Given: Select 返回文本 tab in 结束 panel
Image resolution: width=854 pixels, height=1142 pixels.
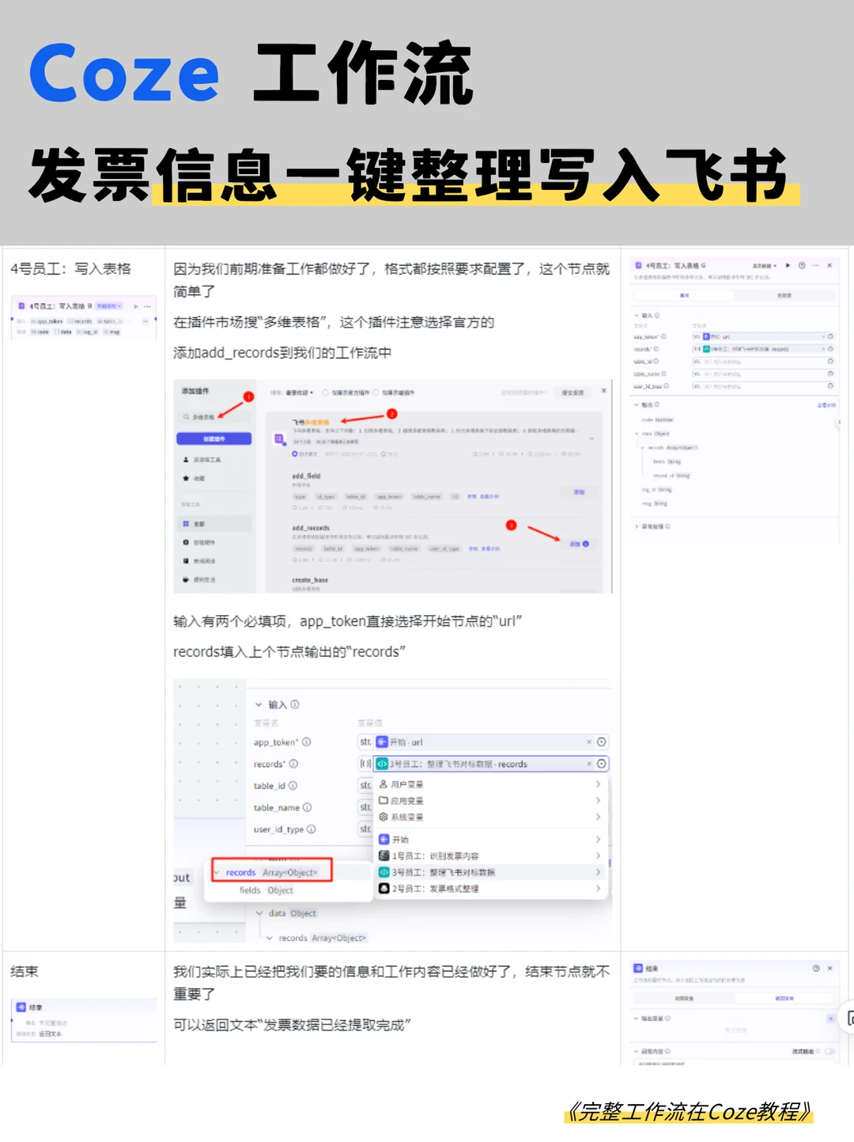Looking at the screenshot, I should (x=784, y=998).
